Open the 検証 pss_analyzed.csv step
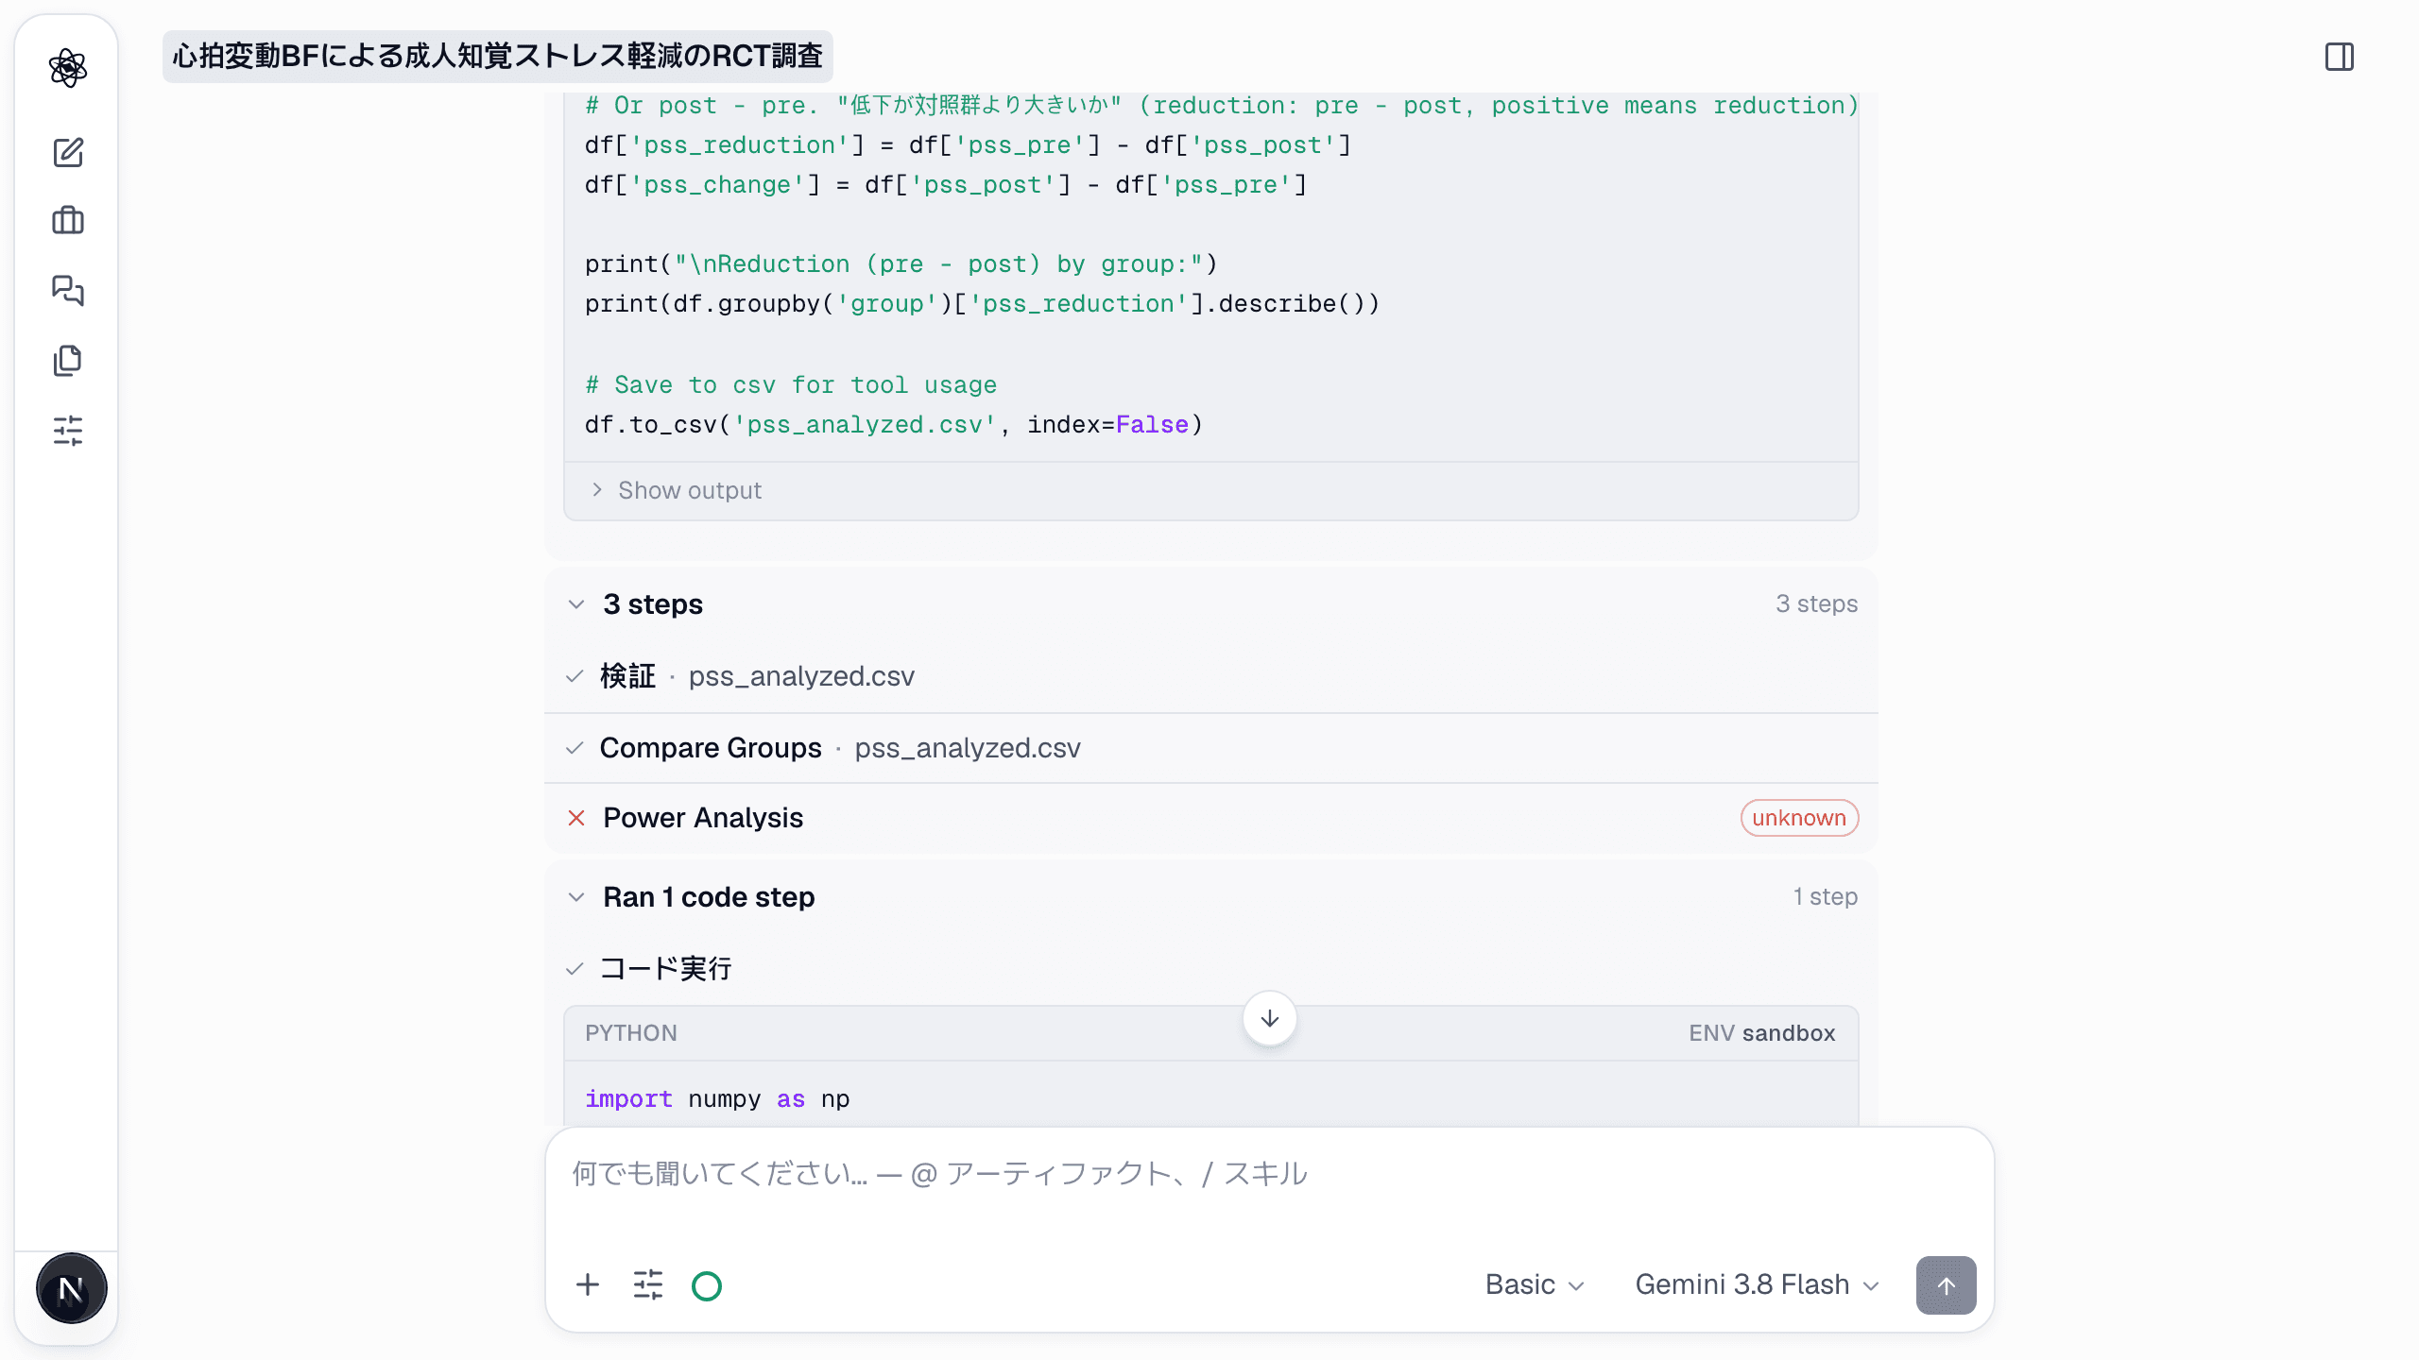 tap(1211, 676)
